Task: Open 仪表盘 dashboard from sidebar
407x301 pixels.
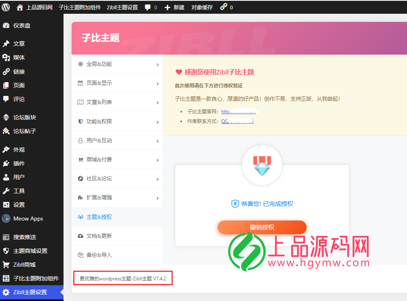Action: 21,25
